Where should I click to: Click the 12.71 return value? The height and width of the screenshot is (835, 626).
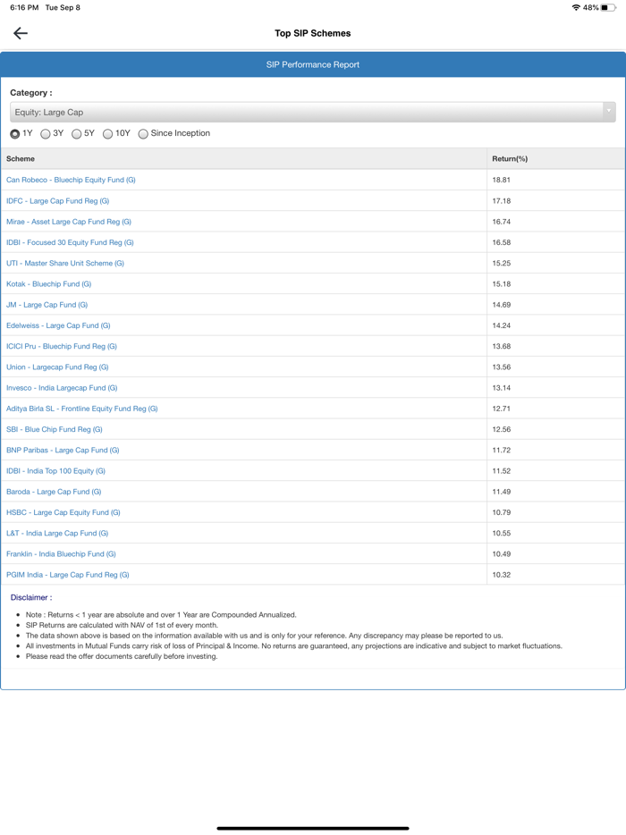pos(502,409)
